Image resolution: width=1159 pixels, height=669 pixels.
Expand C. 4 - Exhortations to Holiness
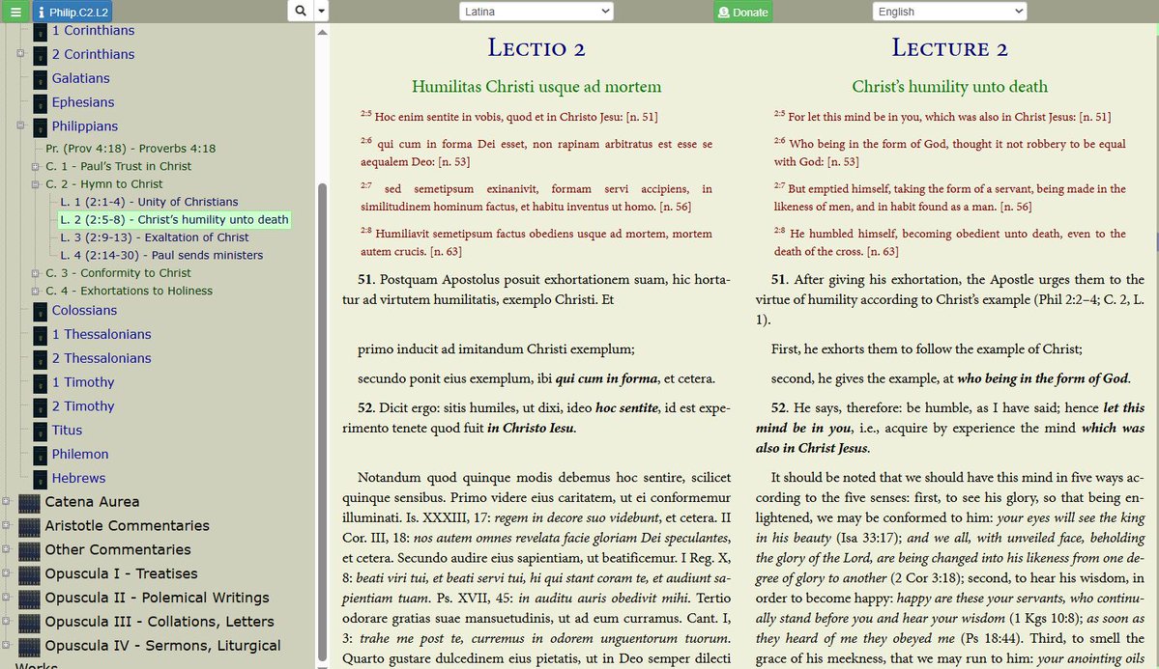[x=35, y=291]
